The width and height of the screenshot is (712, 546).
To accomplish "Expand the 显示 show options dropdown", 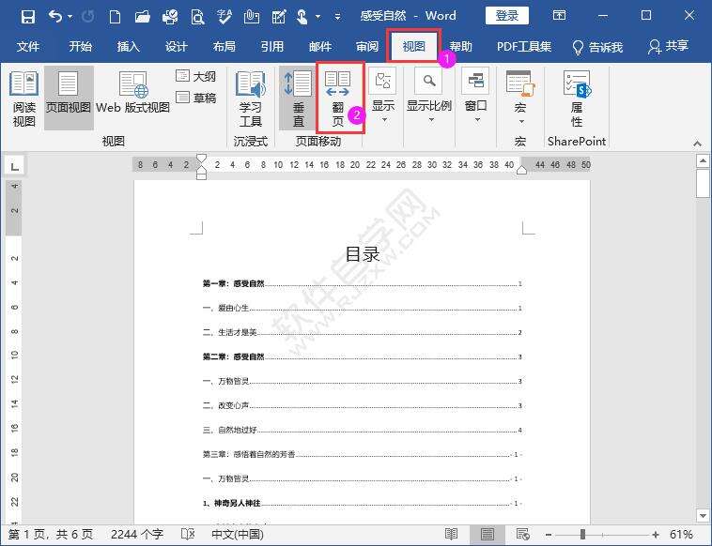I will [383, 96].
